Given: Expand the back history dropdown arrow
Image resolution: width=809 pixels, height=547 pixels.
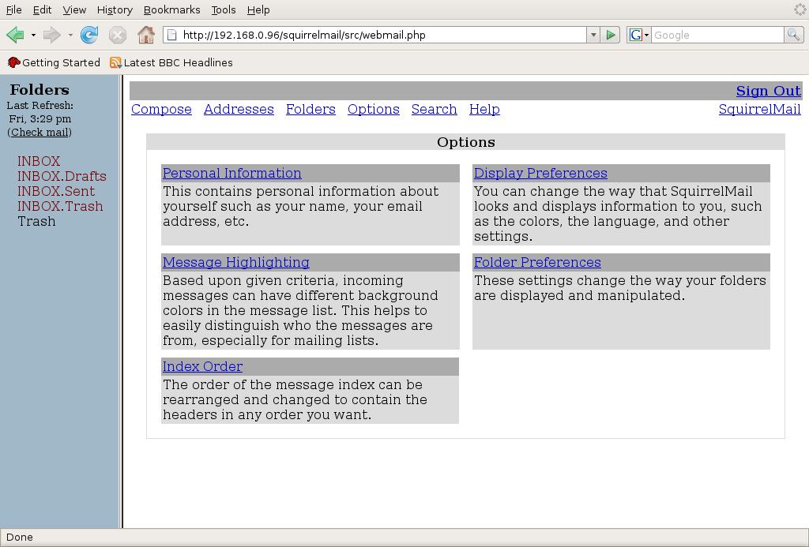Looking at the screenshot, I should [x=33, y=35].
